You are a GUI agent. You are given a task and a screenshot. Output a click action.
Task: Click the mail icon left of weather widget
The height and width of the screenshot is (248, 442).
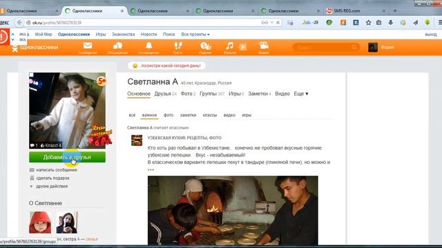290,23
